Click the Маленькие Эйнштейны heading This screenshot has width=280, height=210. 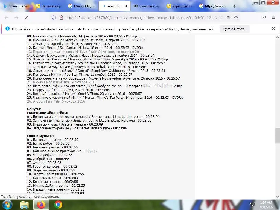(x=48, y=113)
